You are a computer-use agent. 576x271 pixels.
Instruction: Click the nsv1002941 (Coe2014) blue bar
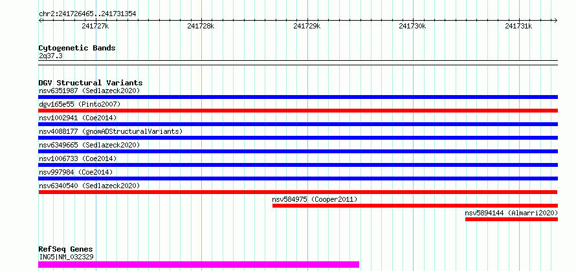tap(298, 124)
